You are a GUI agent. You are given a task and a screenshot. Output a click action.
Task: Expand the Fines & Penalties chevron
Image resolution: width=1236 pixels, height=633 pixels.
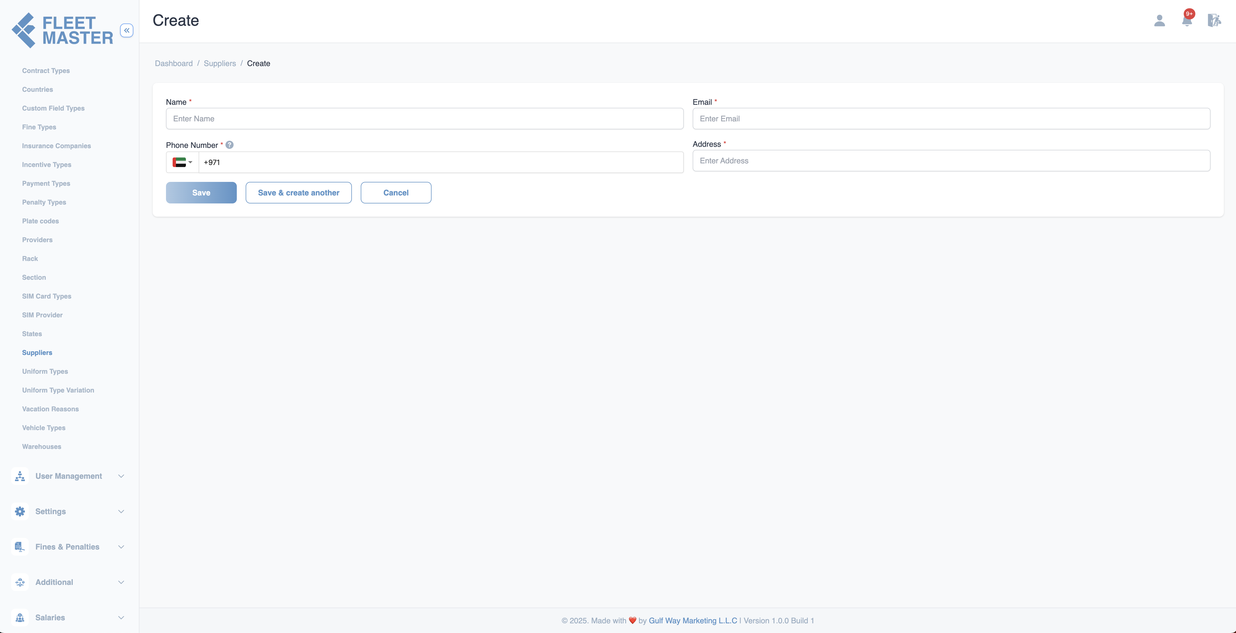tap(121, 547)
